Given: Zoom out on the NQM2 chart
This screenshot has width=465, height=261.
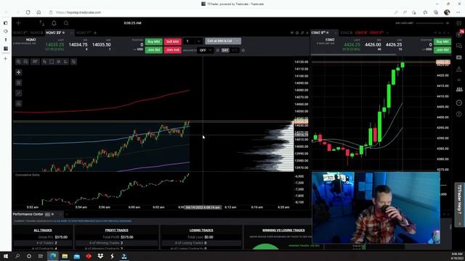Looking at the screenshot, I should (26, 62).
